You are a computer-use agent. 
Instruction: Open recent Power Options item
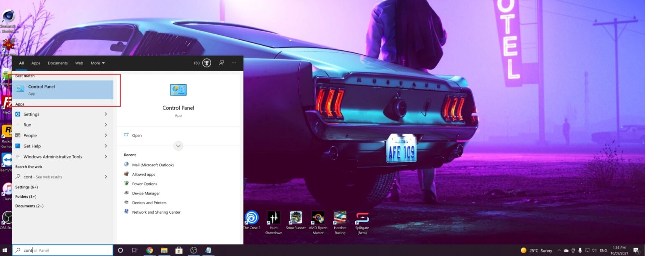[x=144, y=184]
